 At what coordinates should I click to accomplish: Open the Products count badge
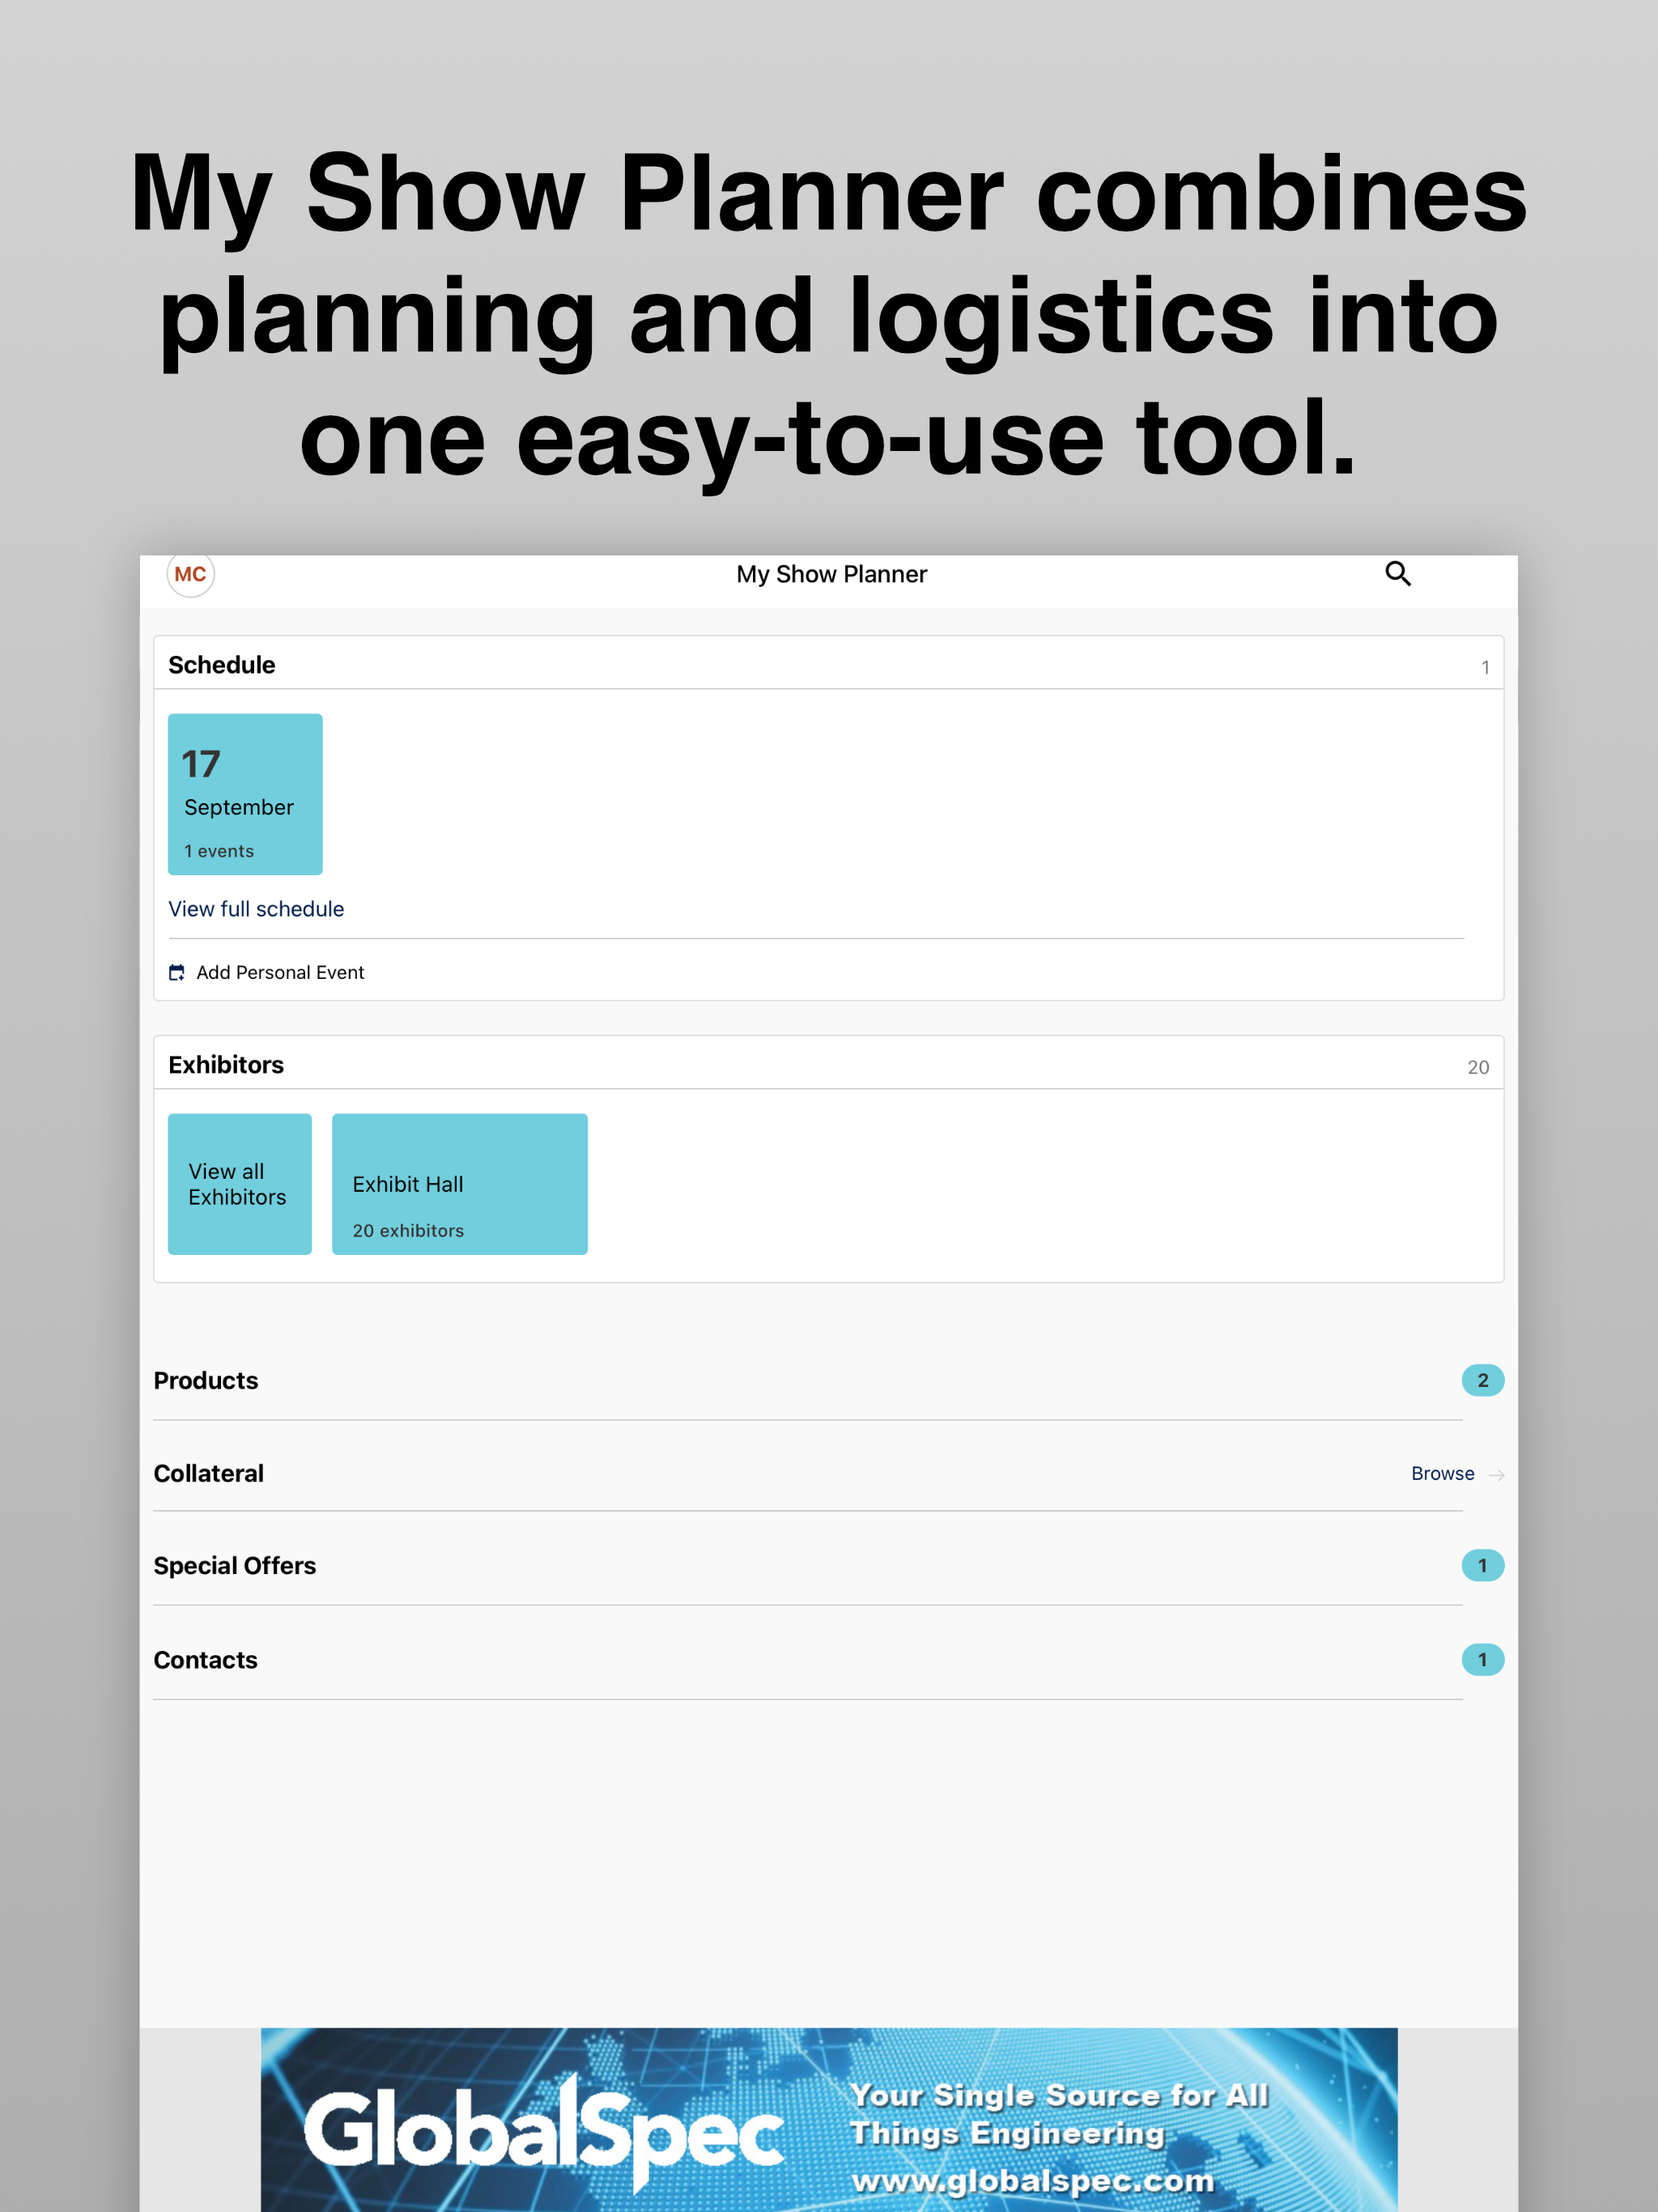coord(1482,1380)
